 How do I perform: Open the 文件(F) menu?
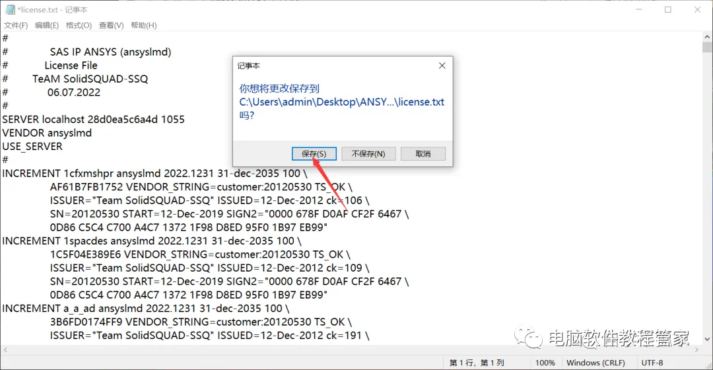[16, 25]
